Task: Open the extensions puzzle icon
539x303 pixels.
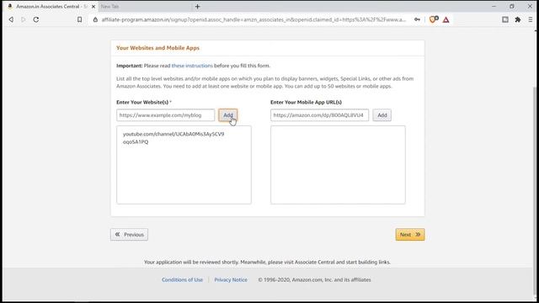Action: click(x=518, y=19)
